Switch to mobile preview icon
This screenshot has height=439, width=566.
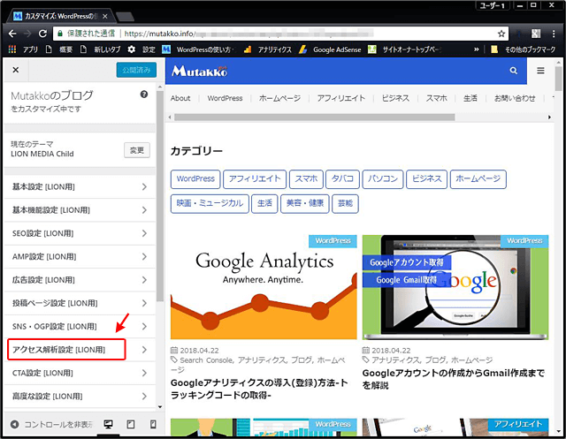tap(153, 424)
